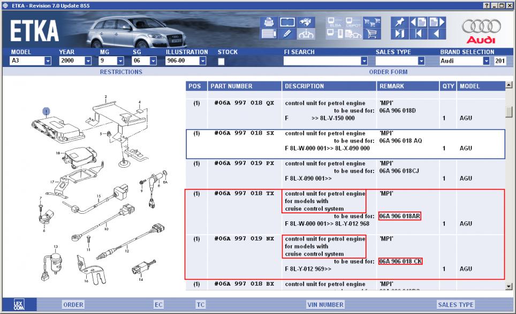
Task: Go to the previous page icon
Action: click(418, 22)
